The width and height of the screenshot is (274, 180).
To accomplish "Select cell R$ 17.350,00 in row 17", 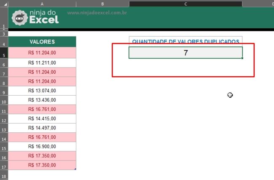I will [42, 165].
